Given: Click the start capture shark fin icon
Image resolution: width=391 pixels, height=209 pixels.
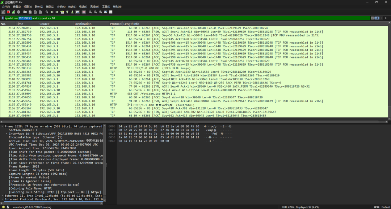Looking at the screenshot, I should [3, 12].
